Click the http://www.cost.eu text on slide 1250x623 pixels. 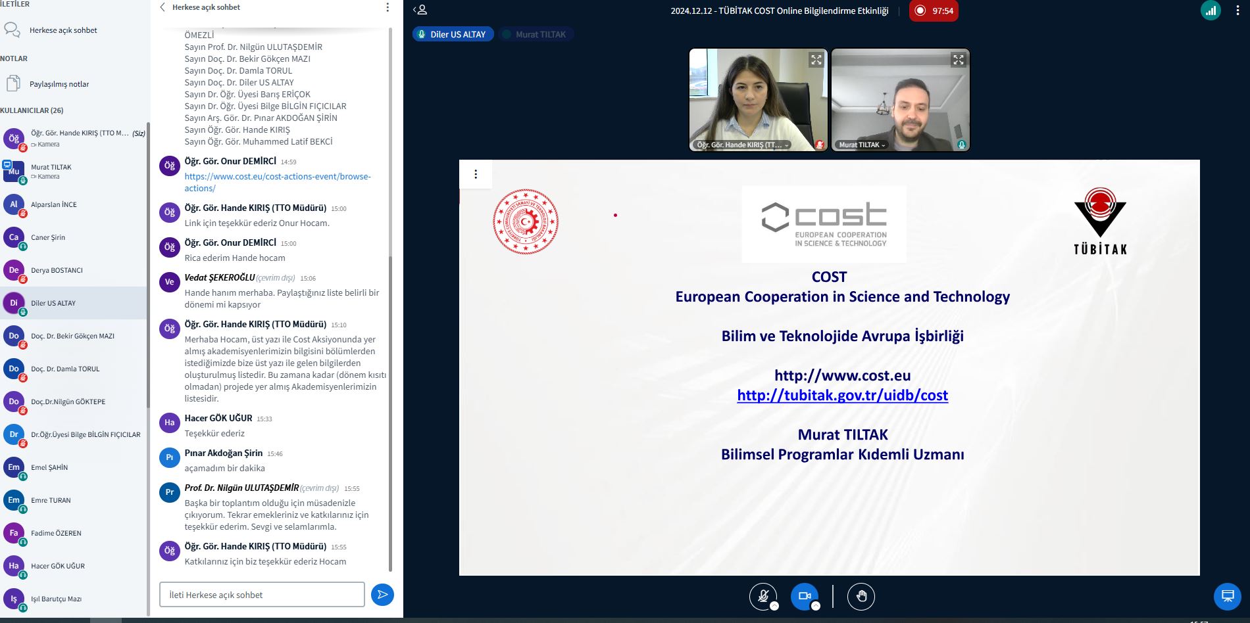click(x=842, y=375)
